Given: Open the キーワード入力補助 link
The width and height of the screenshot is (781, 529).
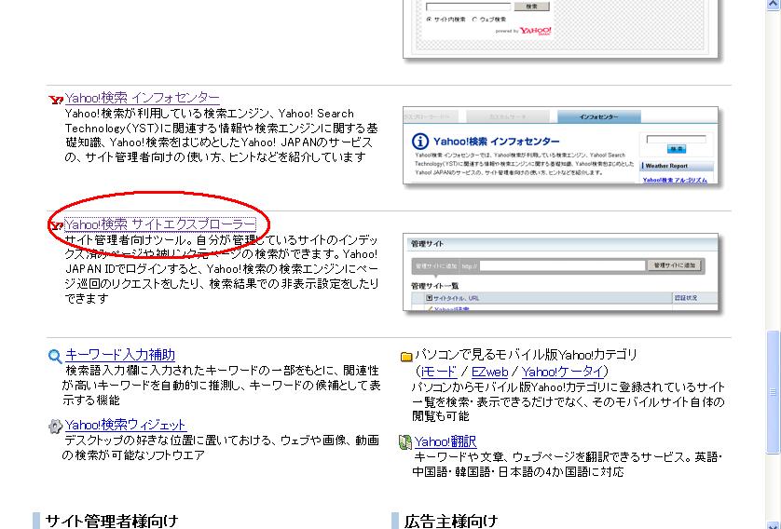Looking at the screenshot, I should (x=120, y=354).
